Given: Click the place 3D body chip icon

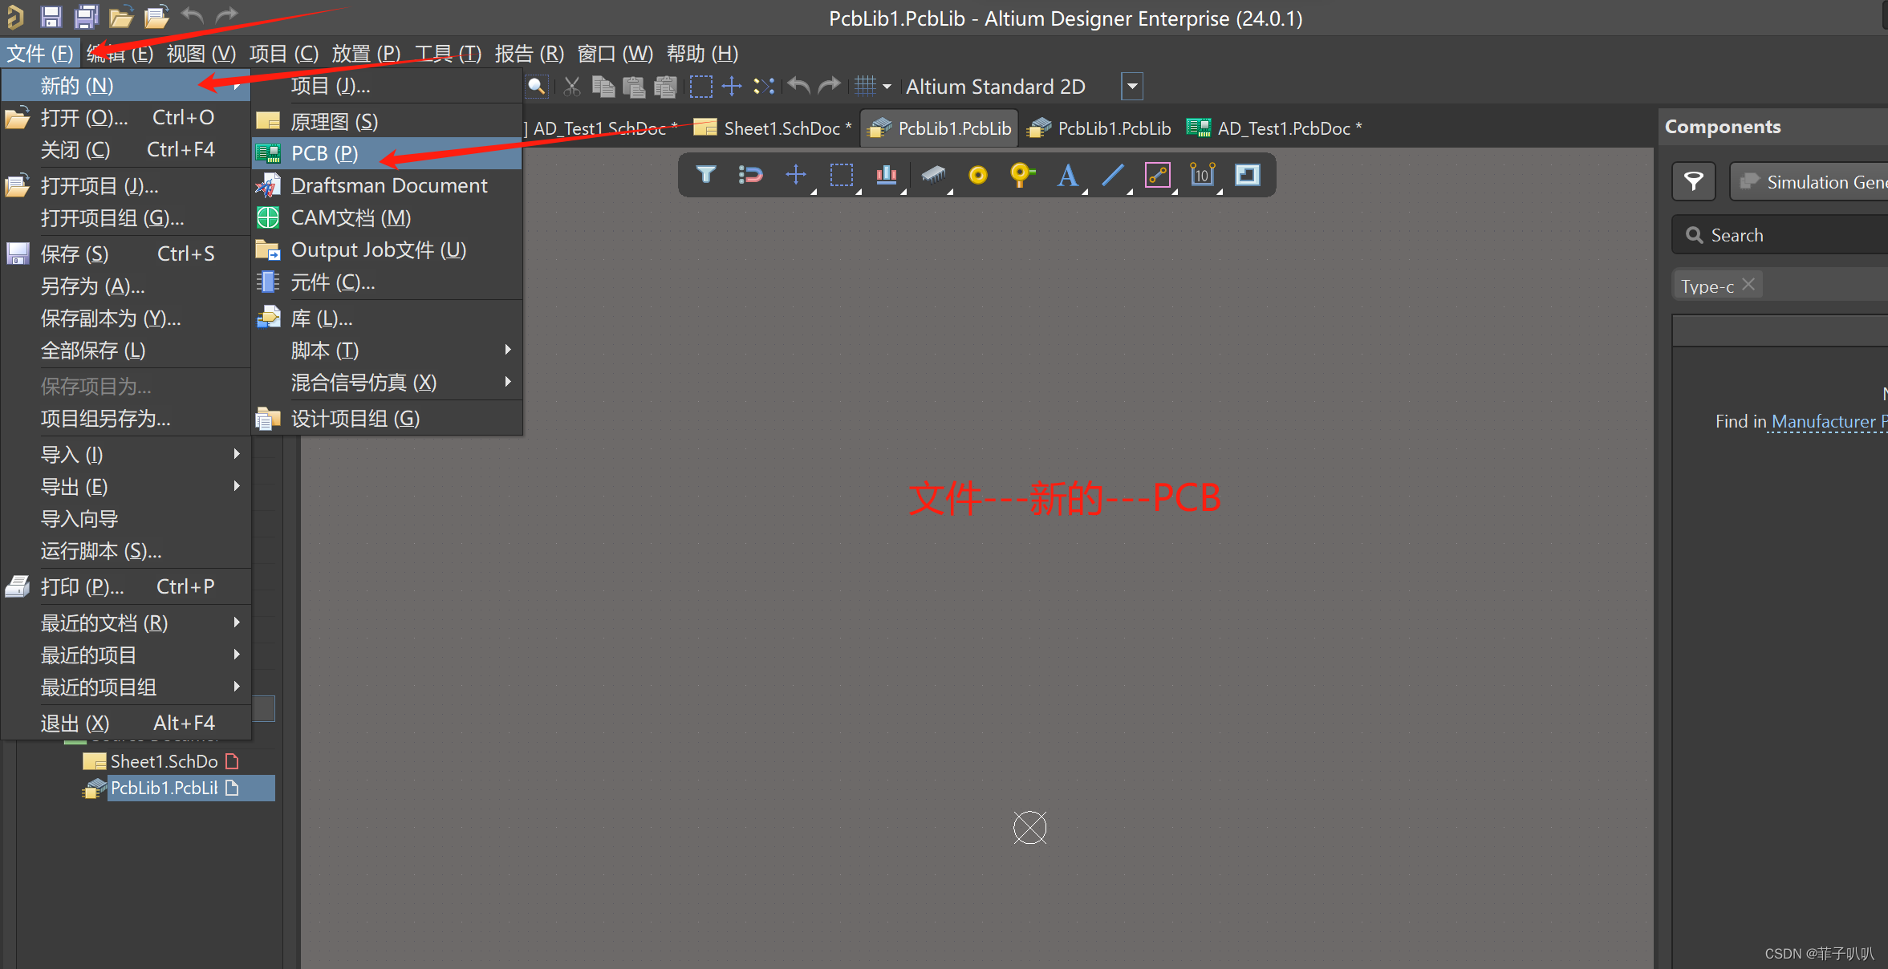Looking at the screenshot, I should click(932, 175).
